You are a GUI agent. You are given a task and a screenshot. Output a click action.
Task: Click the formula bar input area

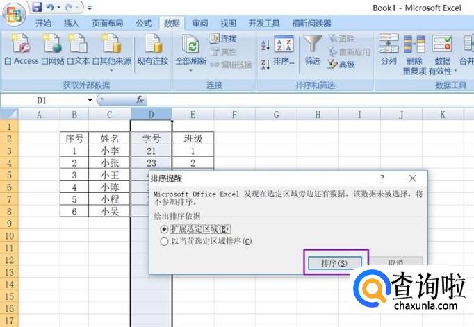pos(311,100)
